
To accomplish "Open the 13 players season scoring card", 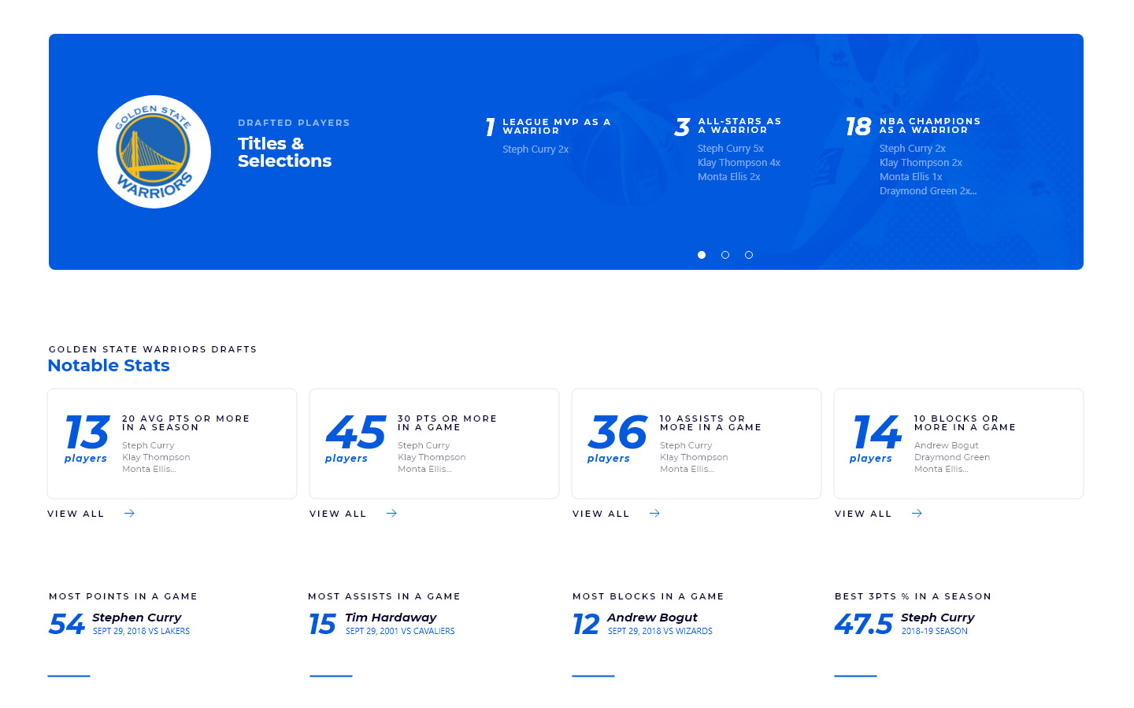I will pos(172,444).
